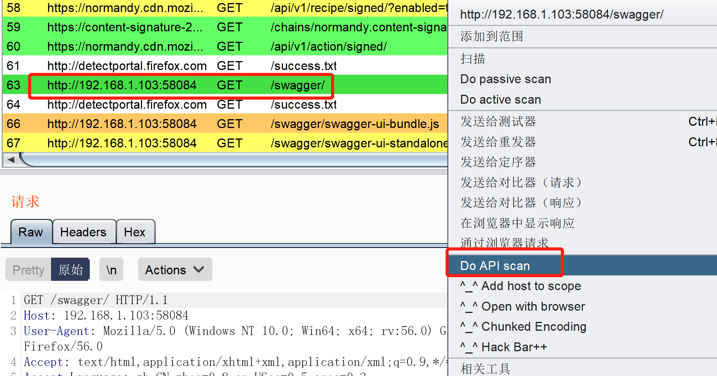The image size is (717, 376).
Task: Select history row 58 normandy recipe request
Action: click(x=225, y=8)
